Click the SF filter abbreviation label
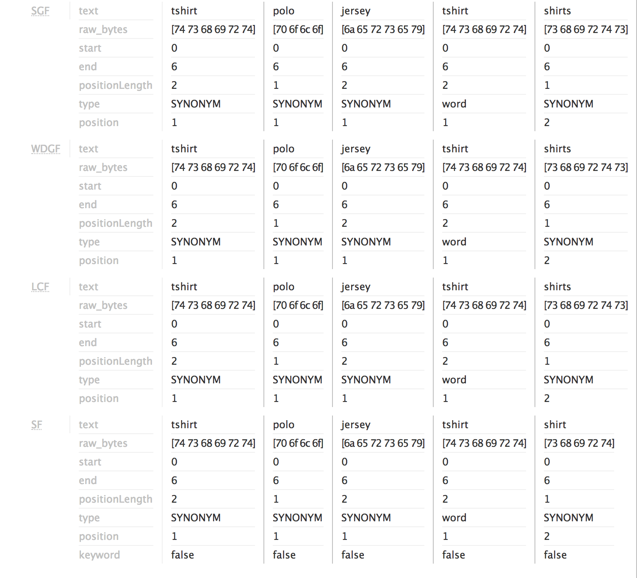This screenshot has width=637, height=578. [37, 424]
